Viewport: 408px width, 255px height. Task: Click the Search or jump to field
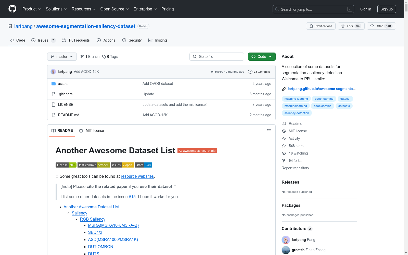(313, 9)
